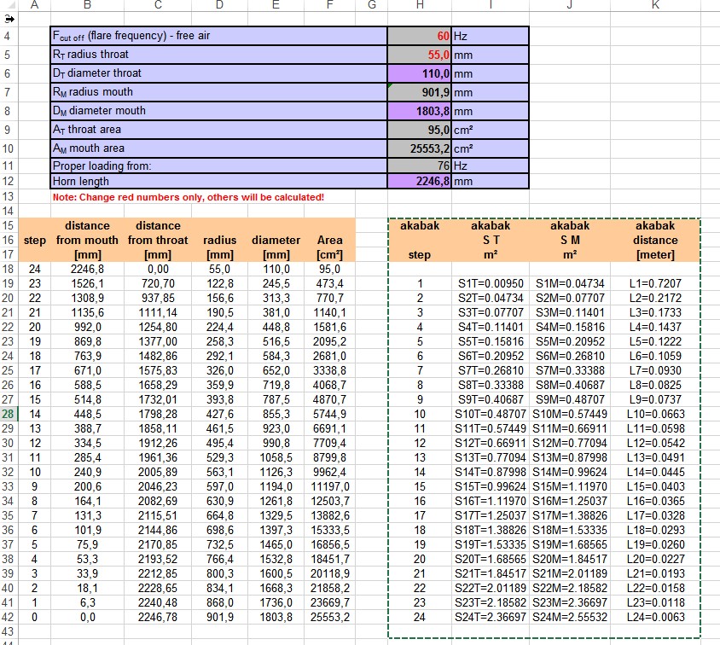The image size is (720, 645).
Task: Click cell L1=0.7207
Action: point(655,284)
